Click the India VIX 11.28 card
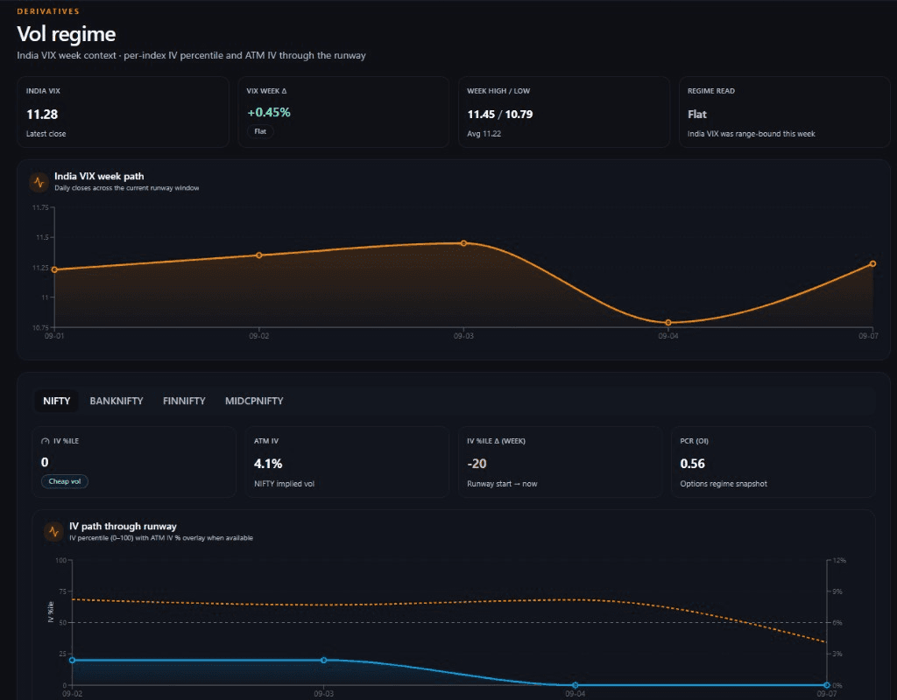 click(x=123, y=112)
